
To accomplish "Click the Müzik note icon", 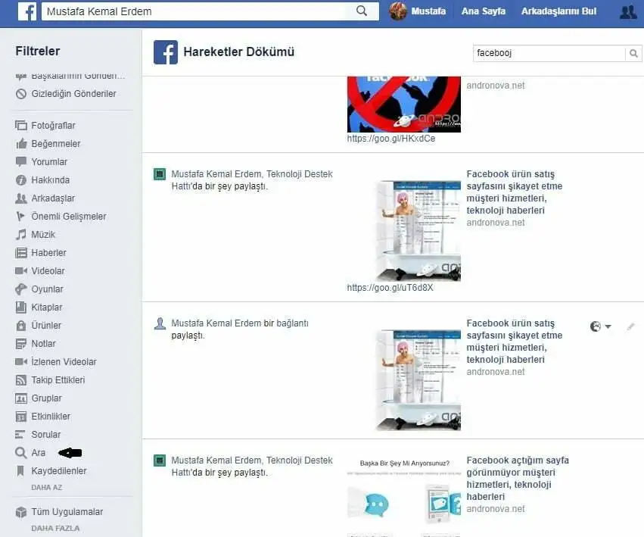I will click(x=21, y=234).
